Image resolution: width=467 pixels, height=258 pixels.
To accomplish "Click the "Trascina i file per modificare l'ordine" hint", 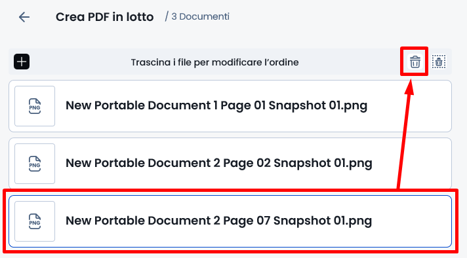I will (x=214, y=62).
